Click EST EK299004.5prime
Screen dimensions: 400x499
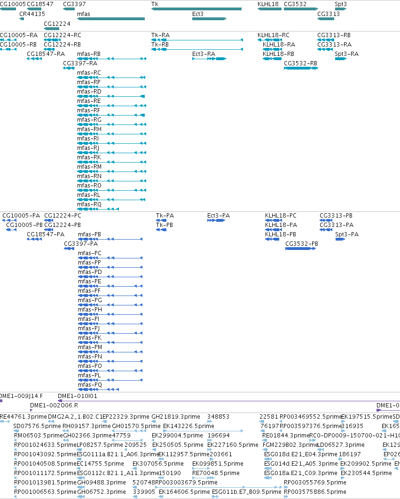[x=177, y=436]
